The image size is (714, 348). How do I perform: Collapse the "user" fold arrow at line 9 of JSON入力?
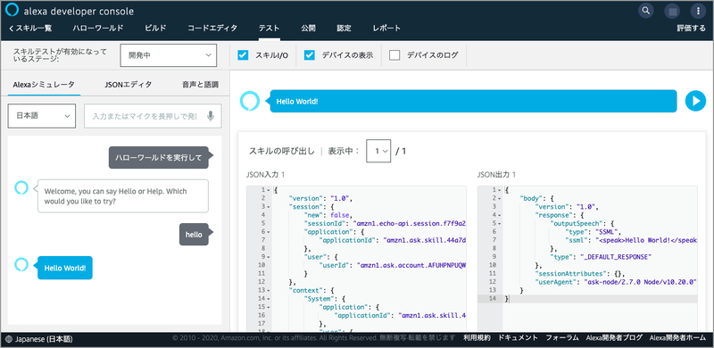269,256
